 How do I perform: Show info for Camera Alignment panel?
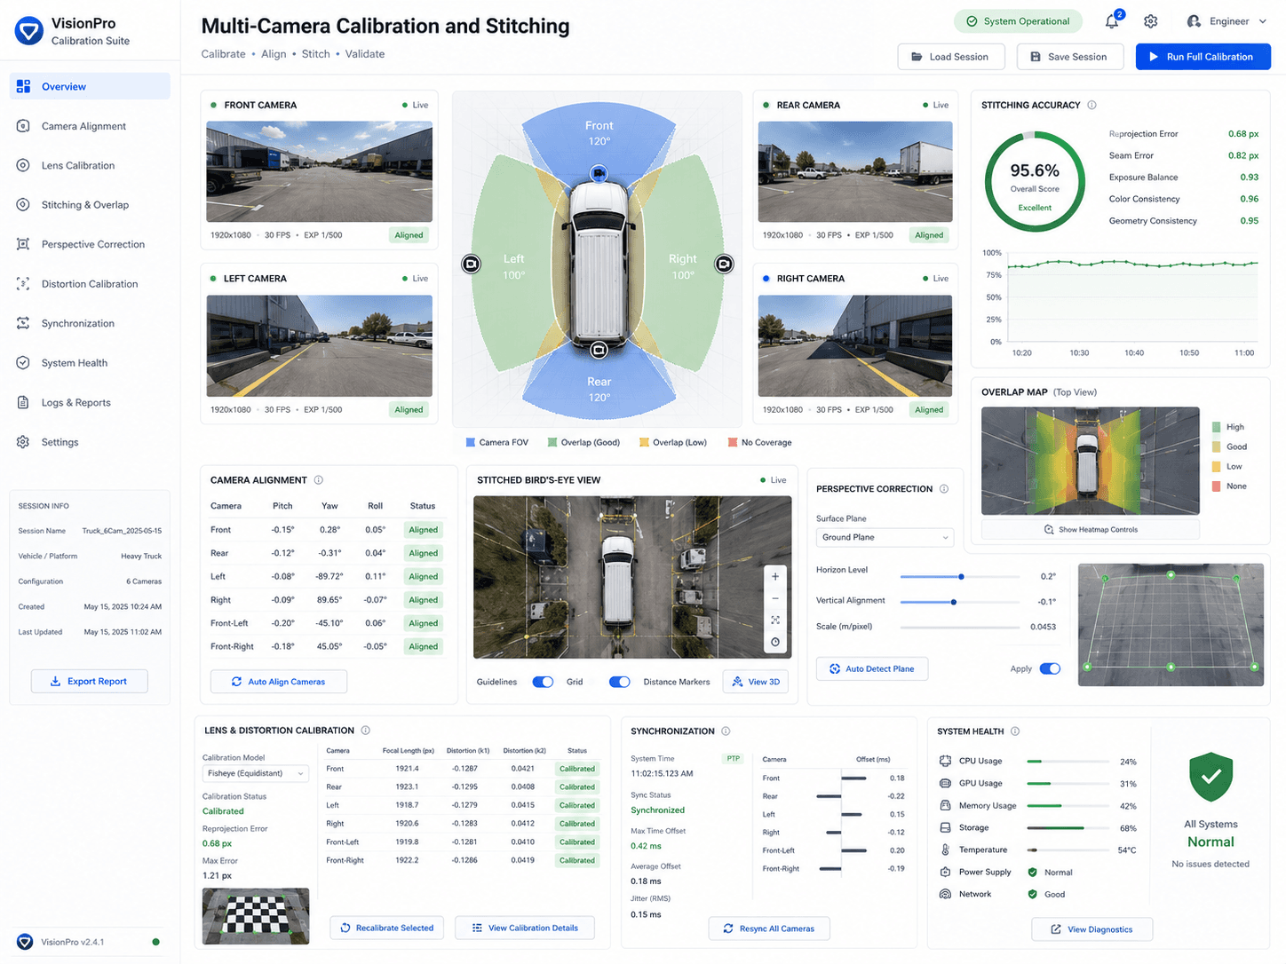coord(318,480)
